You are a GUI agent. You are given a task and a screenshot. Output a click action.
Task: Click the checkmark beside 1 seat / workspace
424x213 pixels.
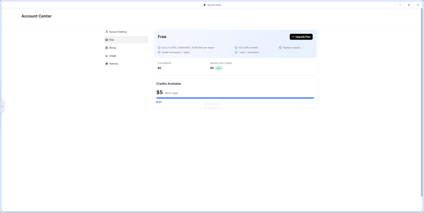236,52
